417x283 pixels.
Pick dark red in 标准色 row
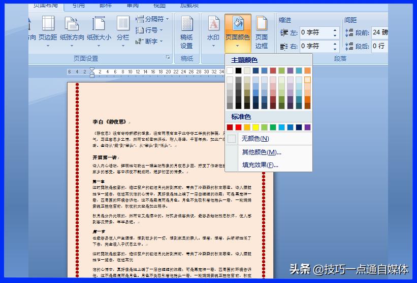[x=230, y=128]
